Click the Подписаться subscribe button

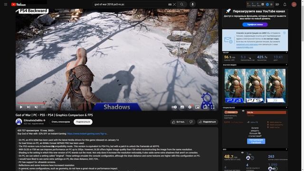(x=83, y=122)
